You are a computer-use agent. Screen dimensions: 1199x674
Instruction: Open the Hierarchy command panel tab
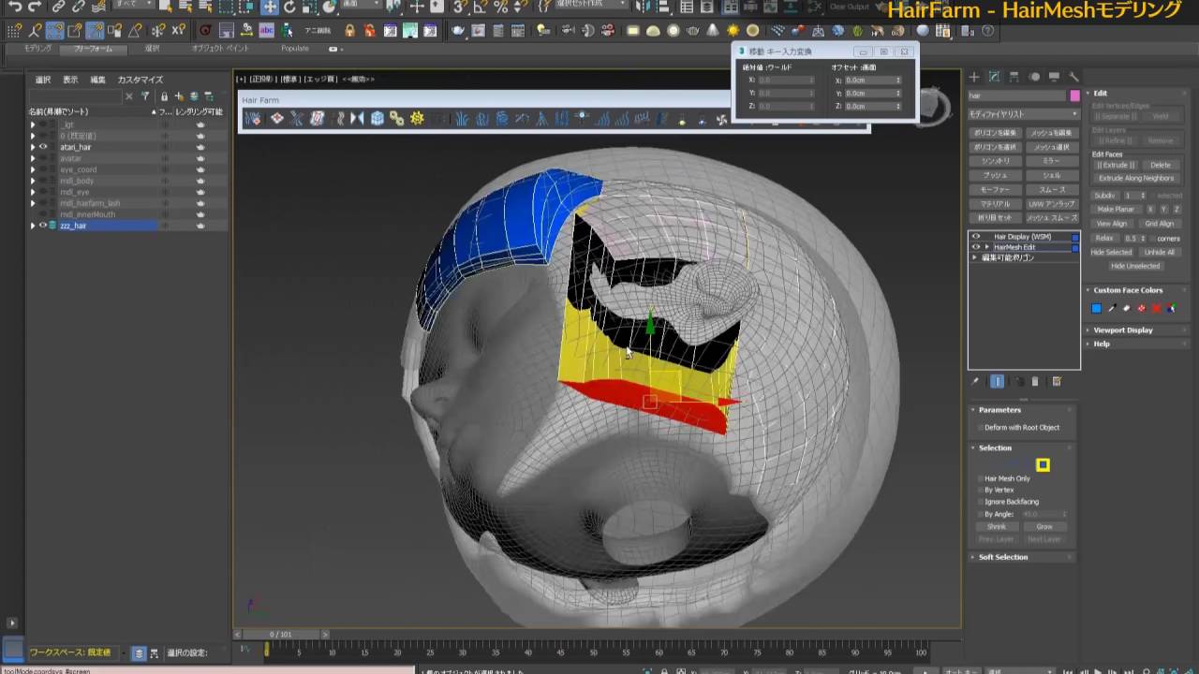[1014, 77]
